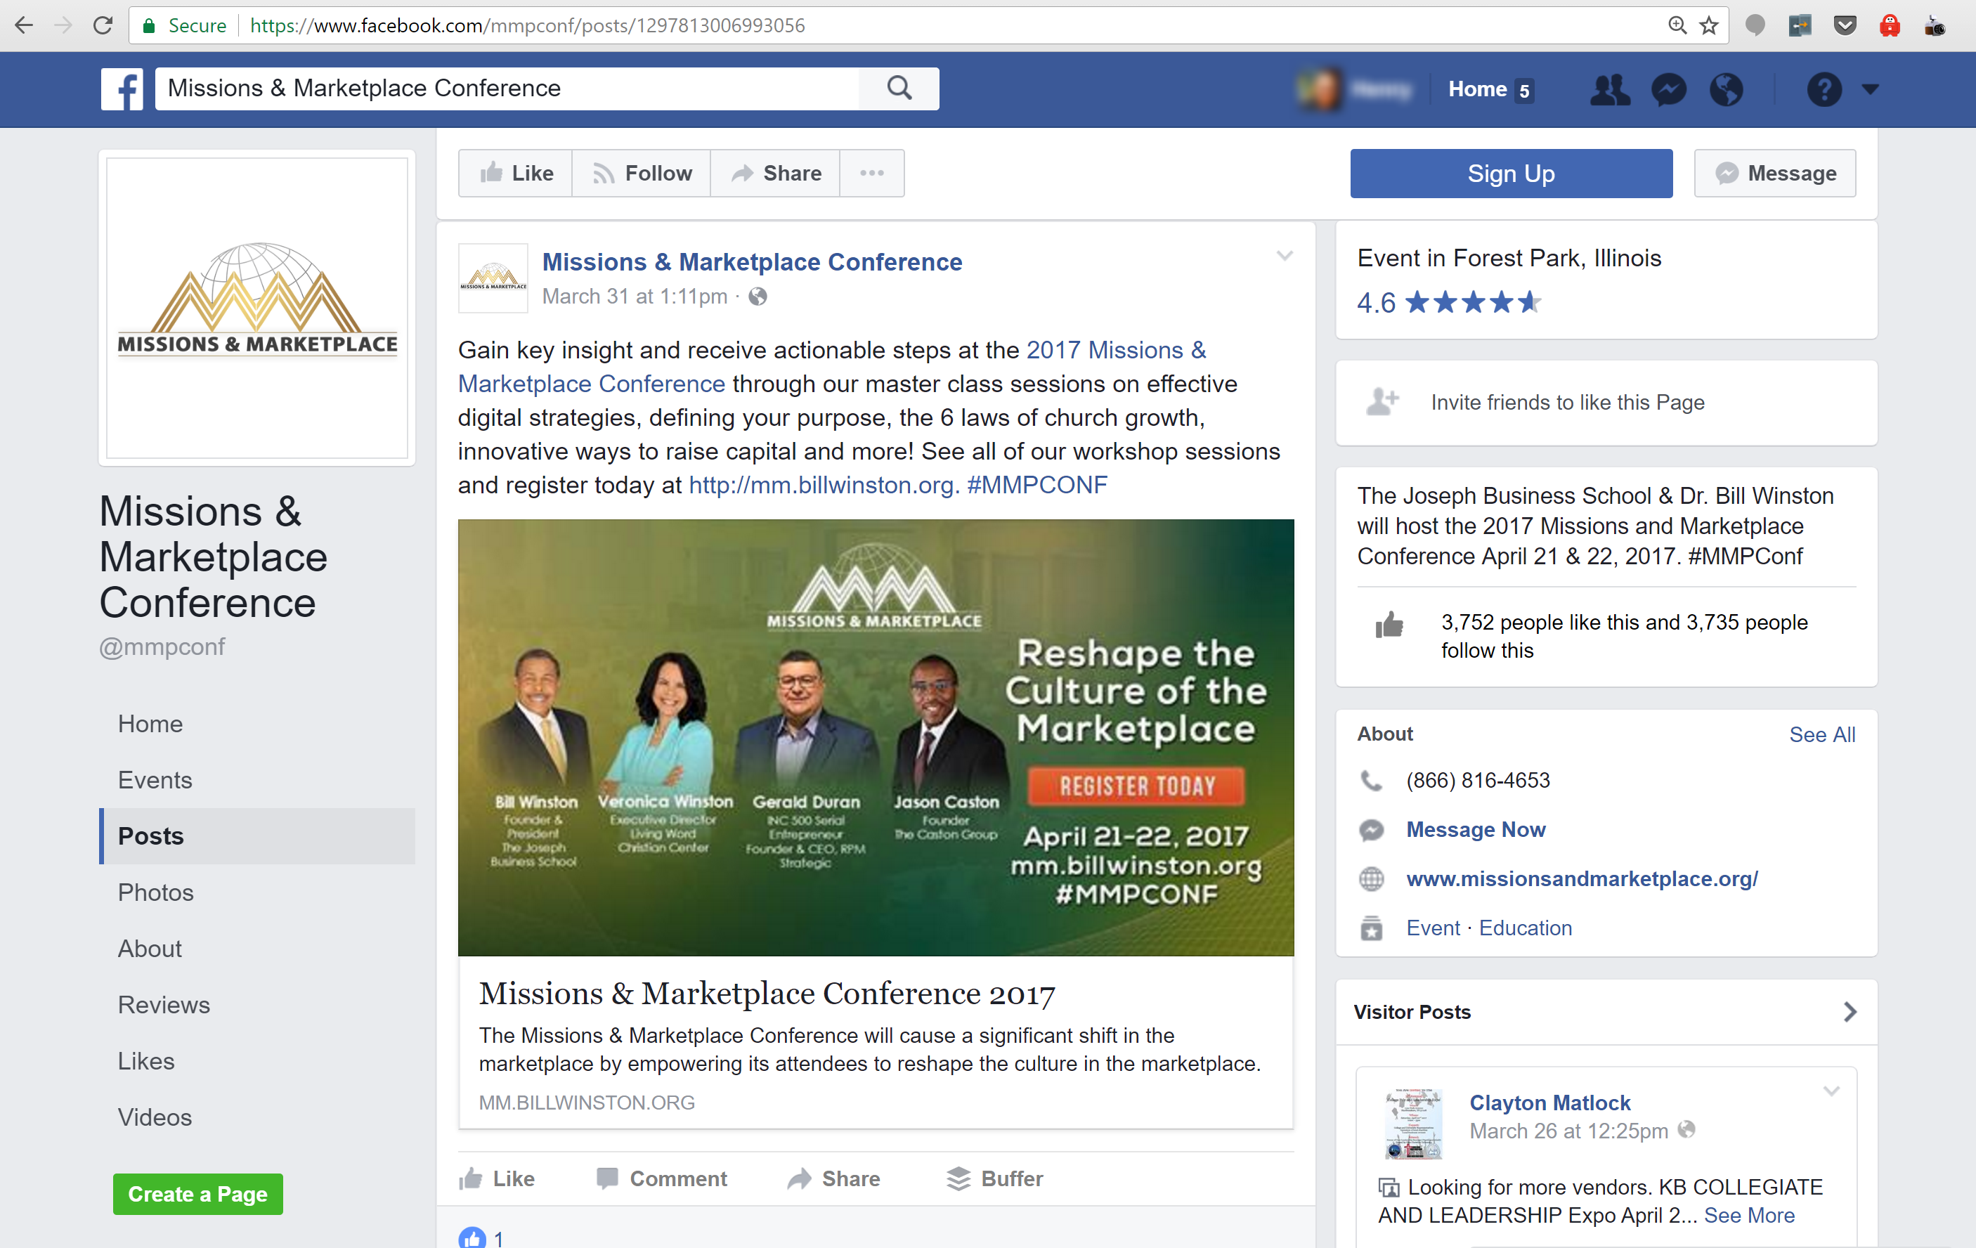Click the Education category link
This screenshot has width=1976, height=1248.
1526,928
